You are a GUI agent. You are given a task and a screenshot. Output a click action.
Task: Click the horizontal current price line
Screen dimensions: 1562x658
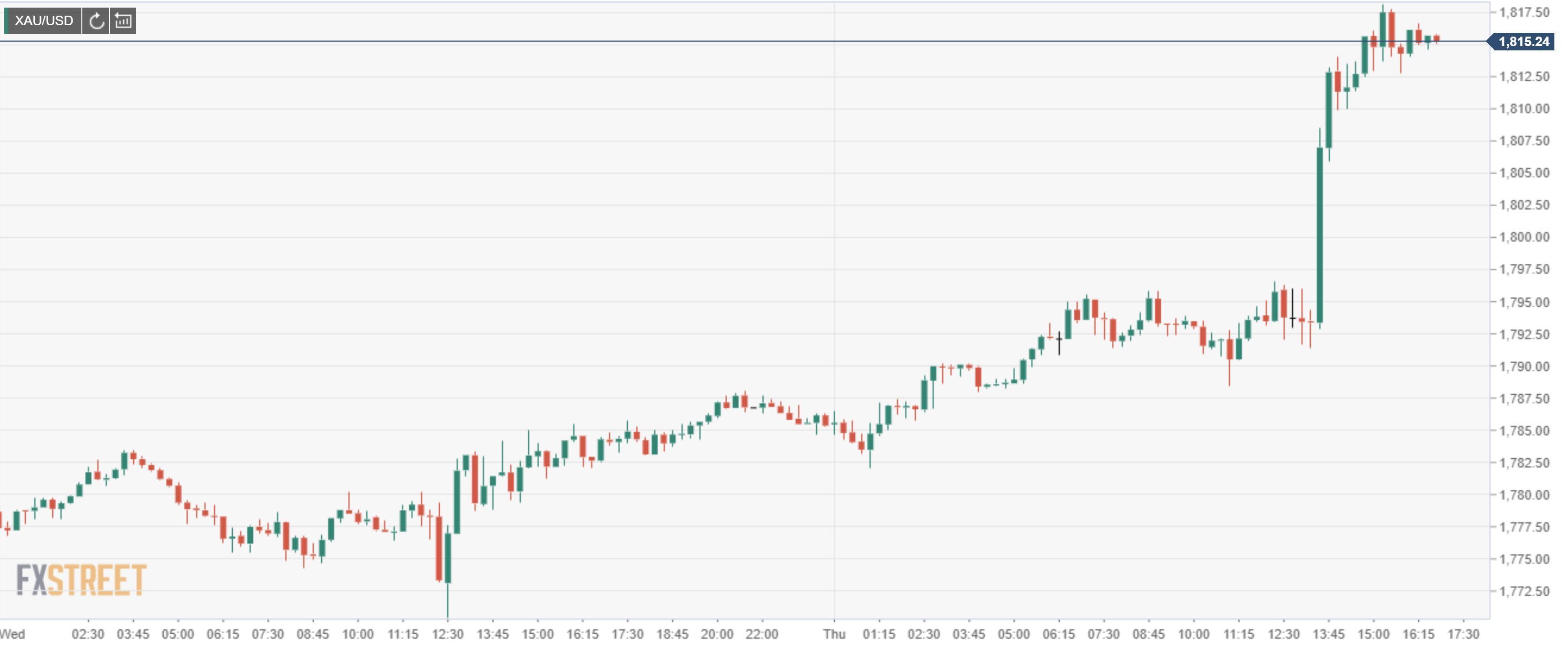click(x=606, y=41)
